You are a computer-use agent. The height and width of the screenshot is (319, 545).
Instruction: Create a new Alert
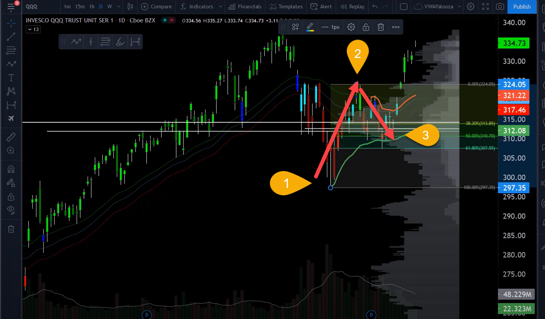pos(321,6)
